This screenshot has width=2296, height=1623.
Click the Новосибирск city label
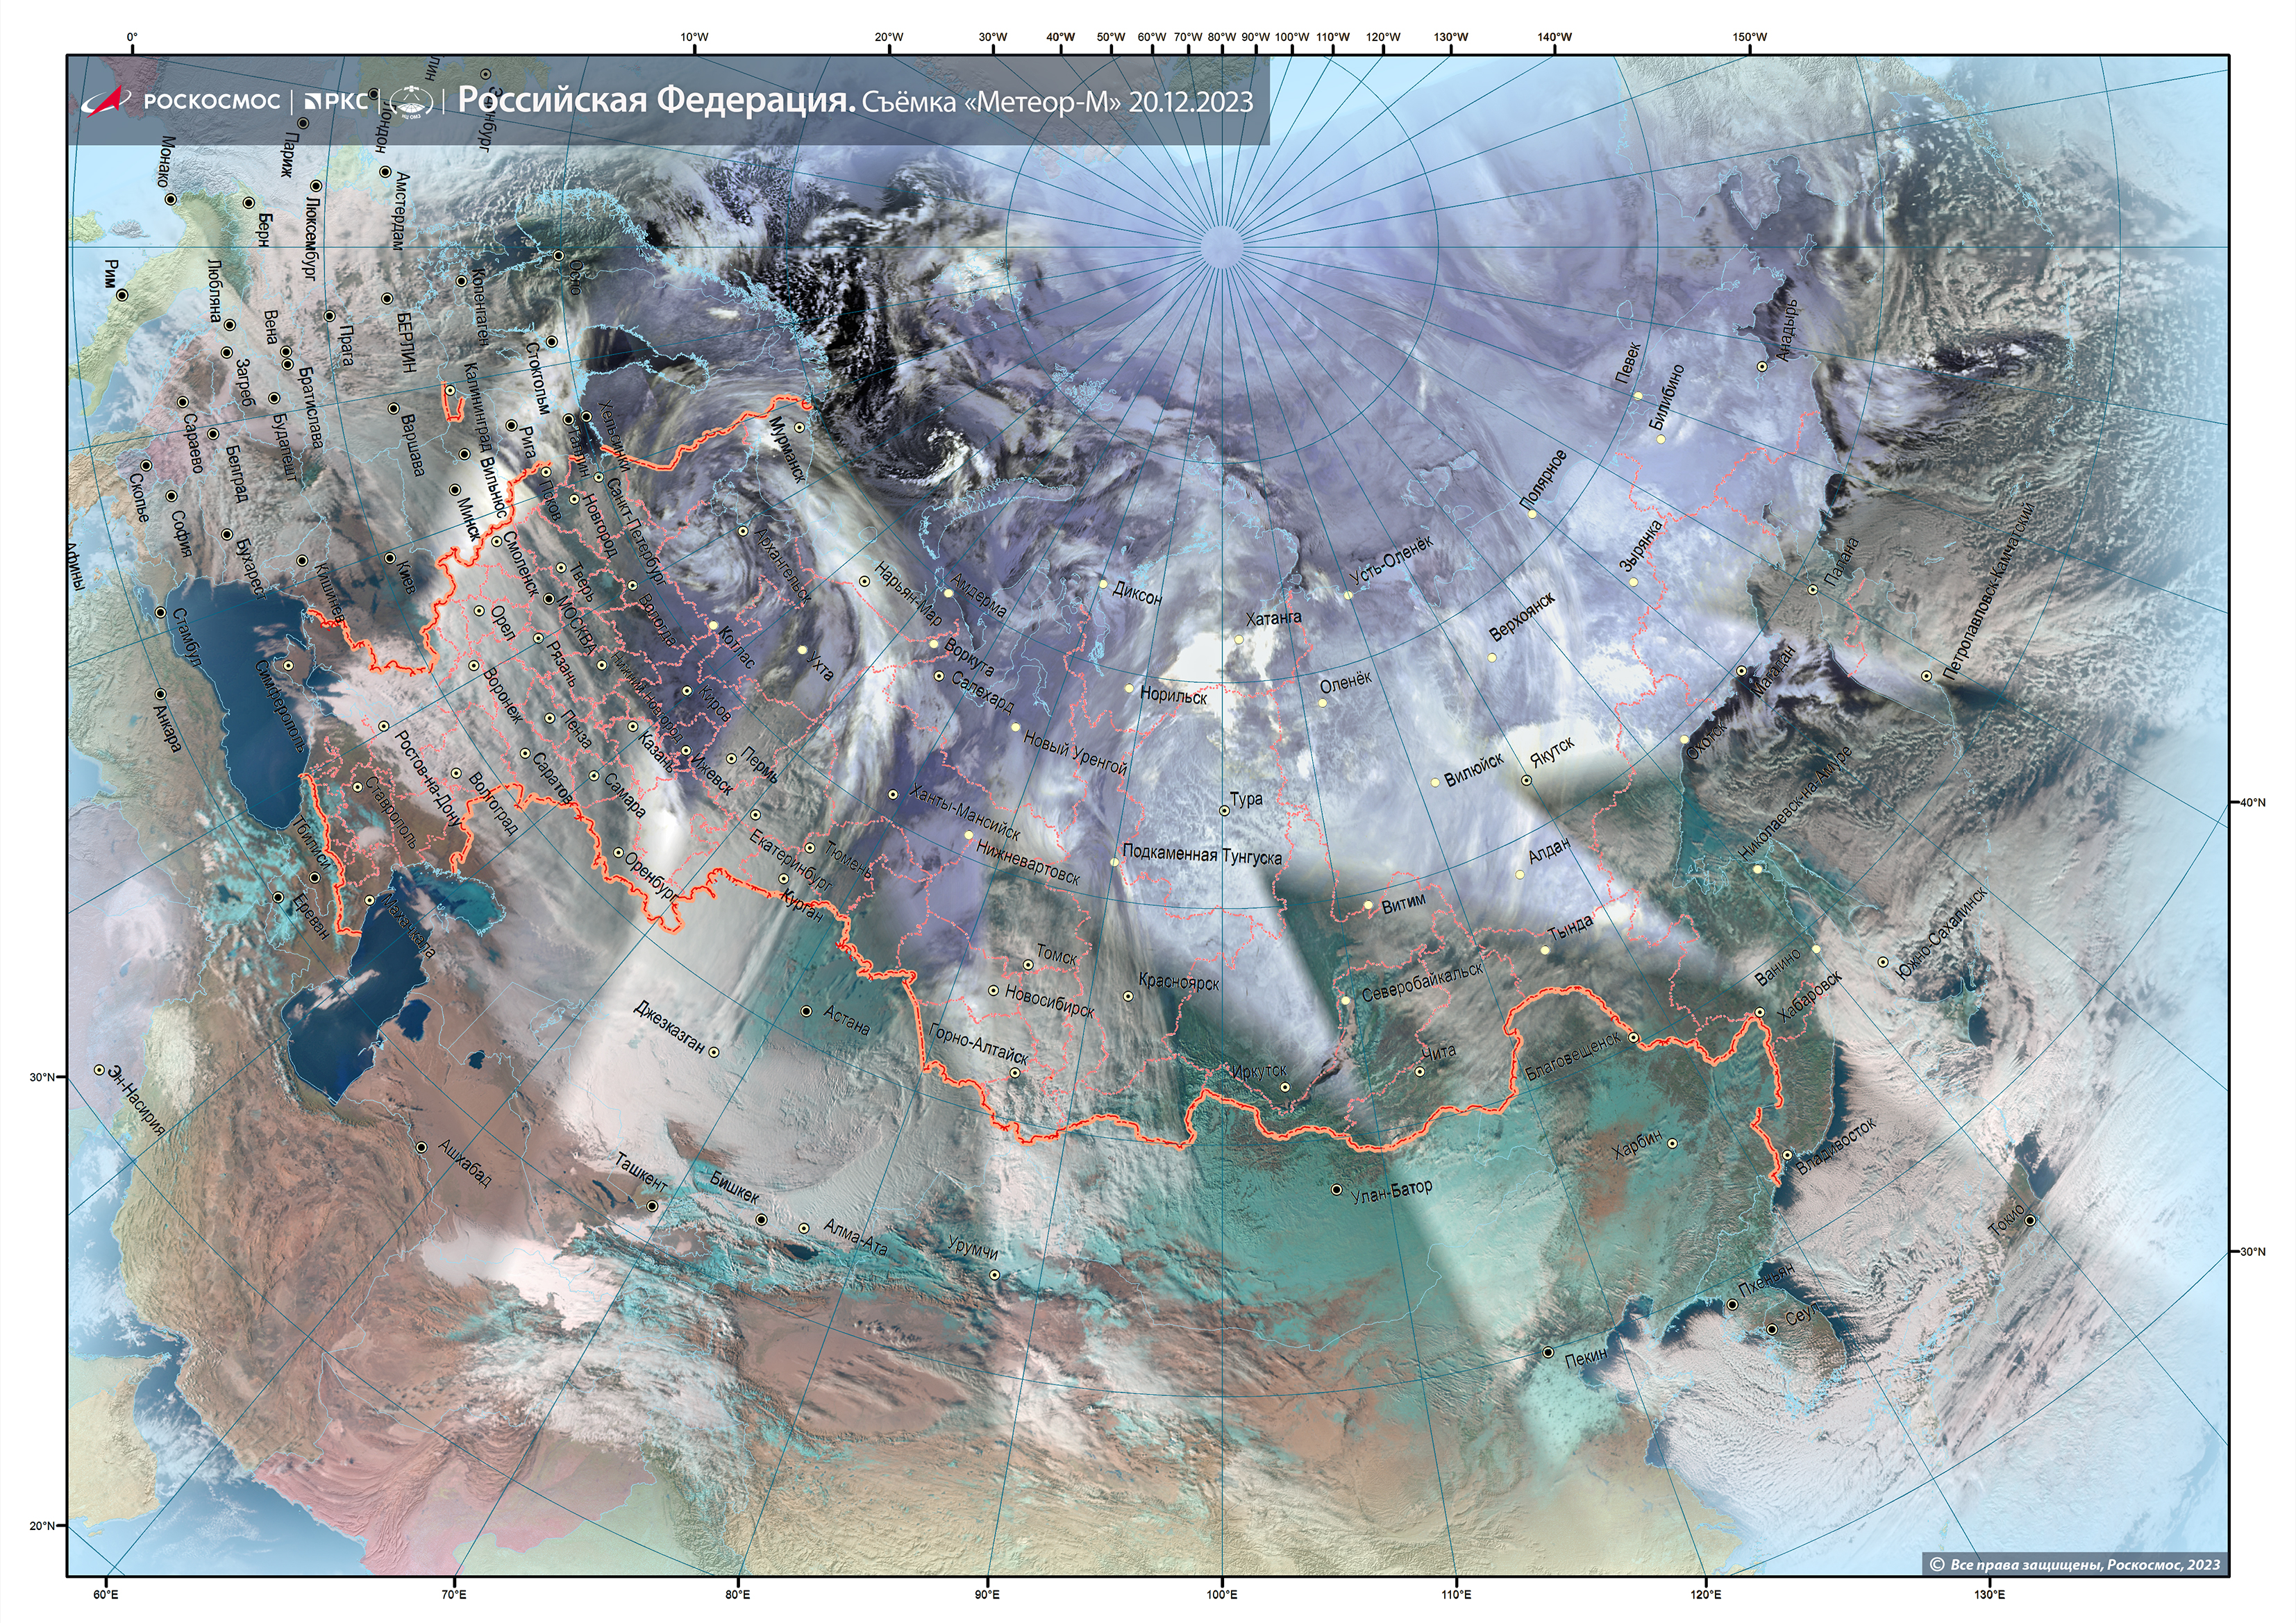point(1050,1003)
